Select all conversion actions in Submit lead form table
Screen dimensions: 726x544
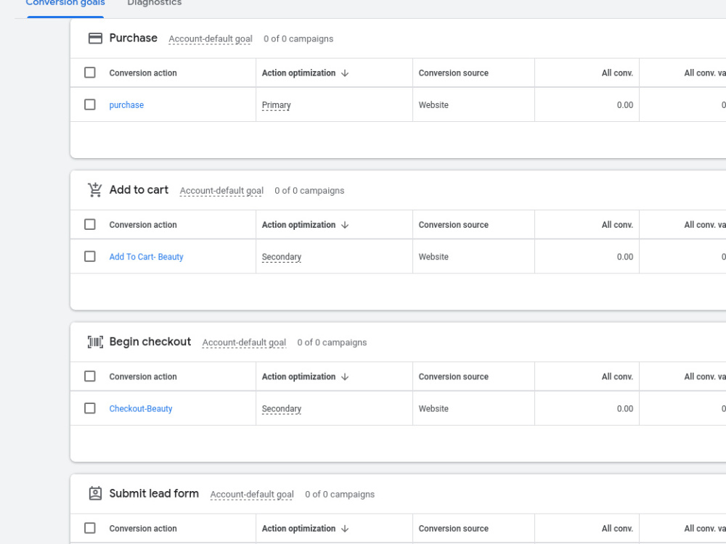point(90,528)
